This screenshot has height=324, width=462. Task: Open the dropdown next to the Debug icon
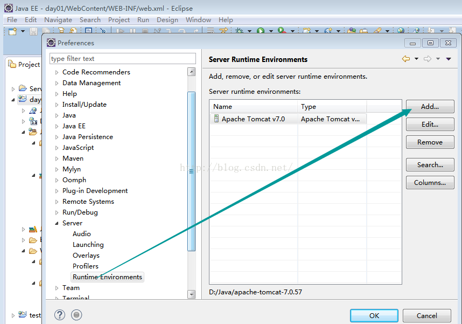point(249,31)
